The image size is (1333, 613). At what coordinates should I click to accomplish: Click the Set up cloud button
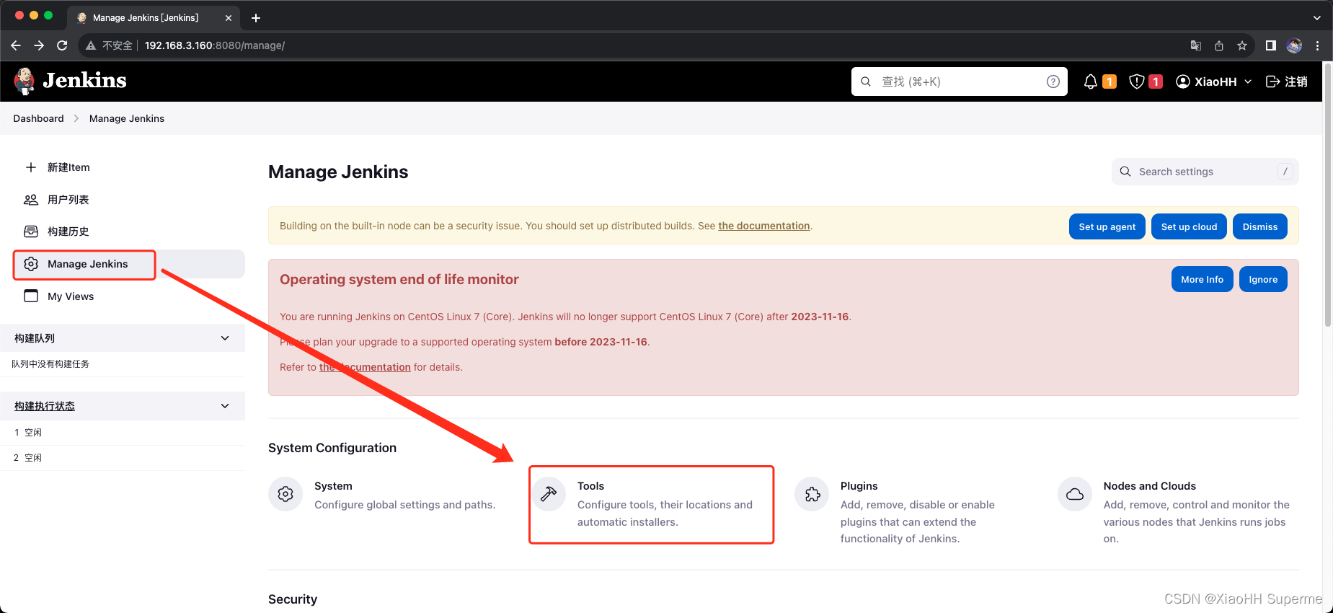(1189, 226)
